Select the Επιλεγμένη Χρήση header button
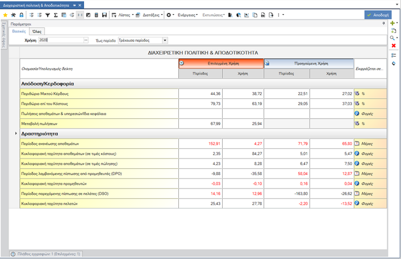This screenshot has width=401, height=259. (x=221, y=64)
